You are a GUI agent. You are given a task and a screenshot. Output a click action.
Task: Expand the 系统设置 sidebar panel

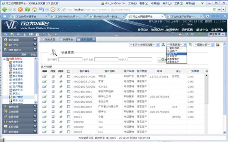coord(20,127)
